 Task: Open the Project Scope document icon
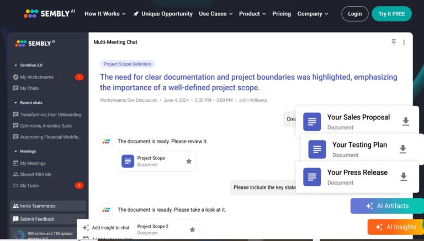pyautogui.click(x=128, y=161)
